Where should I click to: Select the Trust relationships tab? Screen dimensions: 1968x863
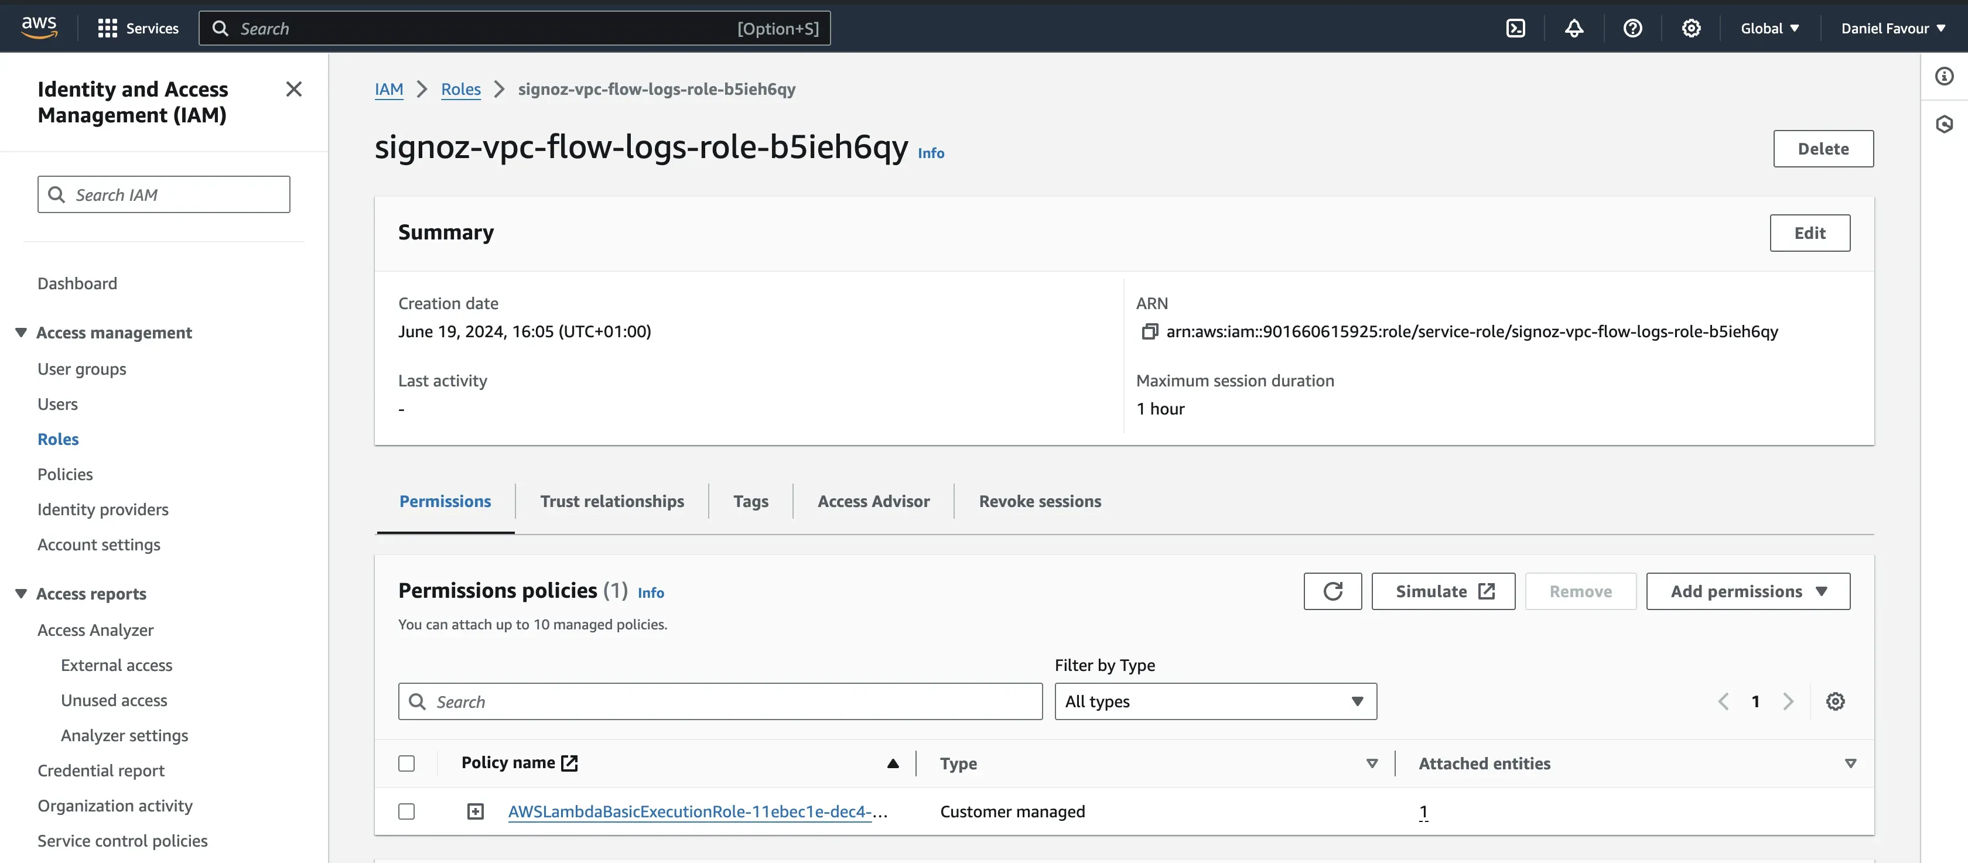[611, 501]
